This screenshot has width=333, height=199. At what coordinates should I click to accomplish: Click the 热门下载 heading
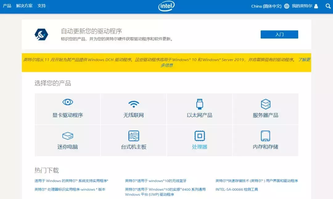coord(47,170)
